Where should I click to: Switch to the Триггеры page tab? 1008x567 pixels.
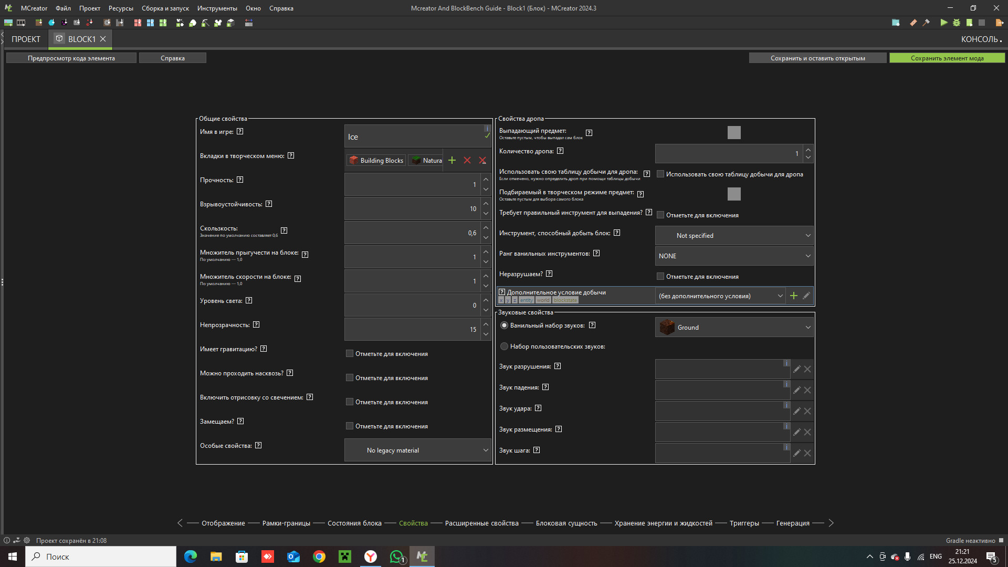tap(744, 523)
